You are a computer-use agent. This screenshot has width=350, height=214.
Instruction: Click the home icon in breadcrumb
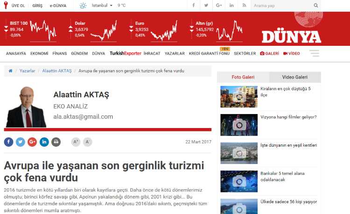tap(10, 71)
